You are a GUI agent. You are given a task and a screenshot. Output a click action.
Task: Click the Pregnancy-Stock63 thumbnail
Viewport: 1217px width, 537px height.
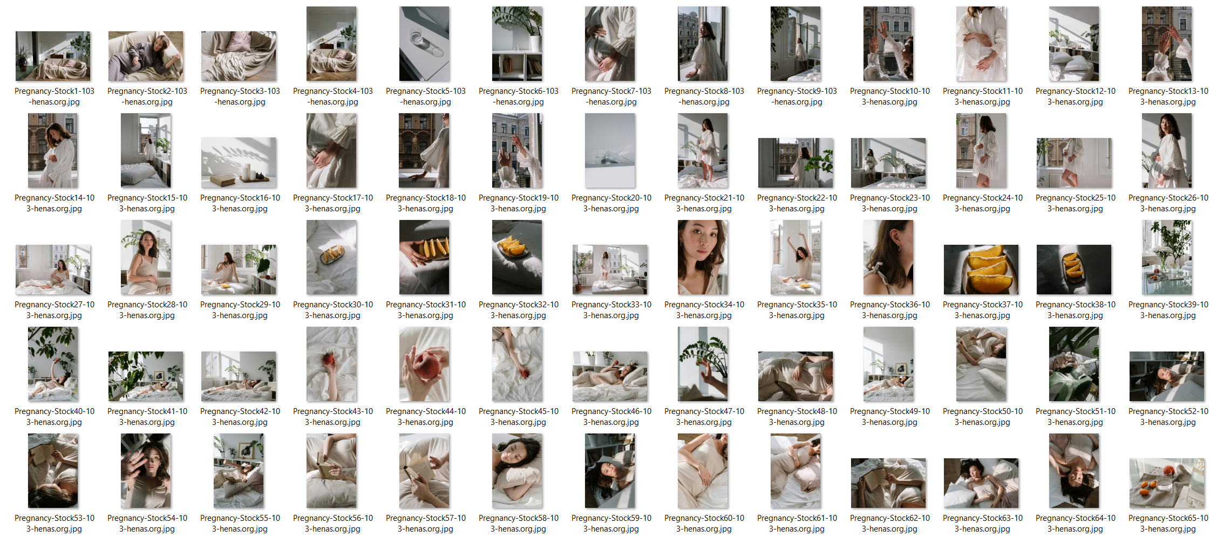981,483
